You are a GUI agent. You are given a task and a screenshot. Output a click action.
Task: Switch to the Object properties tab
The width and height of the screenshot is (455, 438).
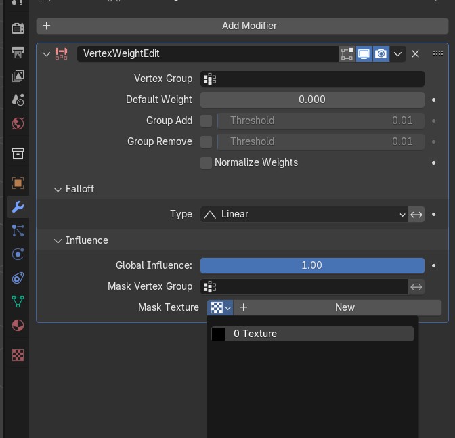(18, 183)
